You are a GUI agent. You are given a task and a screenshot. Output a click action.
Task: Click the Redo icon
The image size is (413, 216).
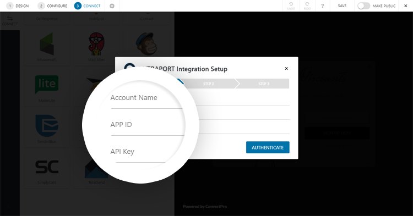(307, 6)
